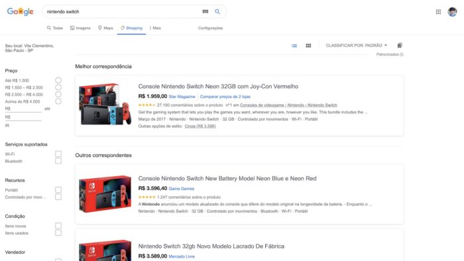Open the user profile avatar

click(452, 12)
